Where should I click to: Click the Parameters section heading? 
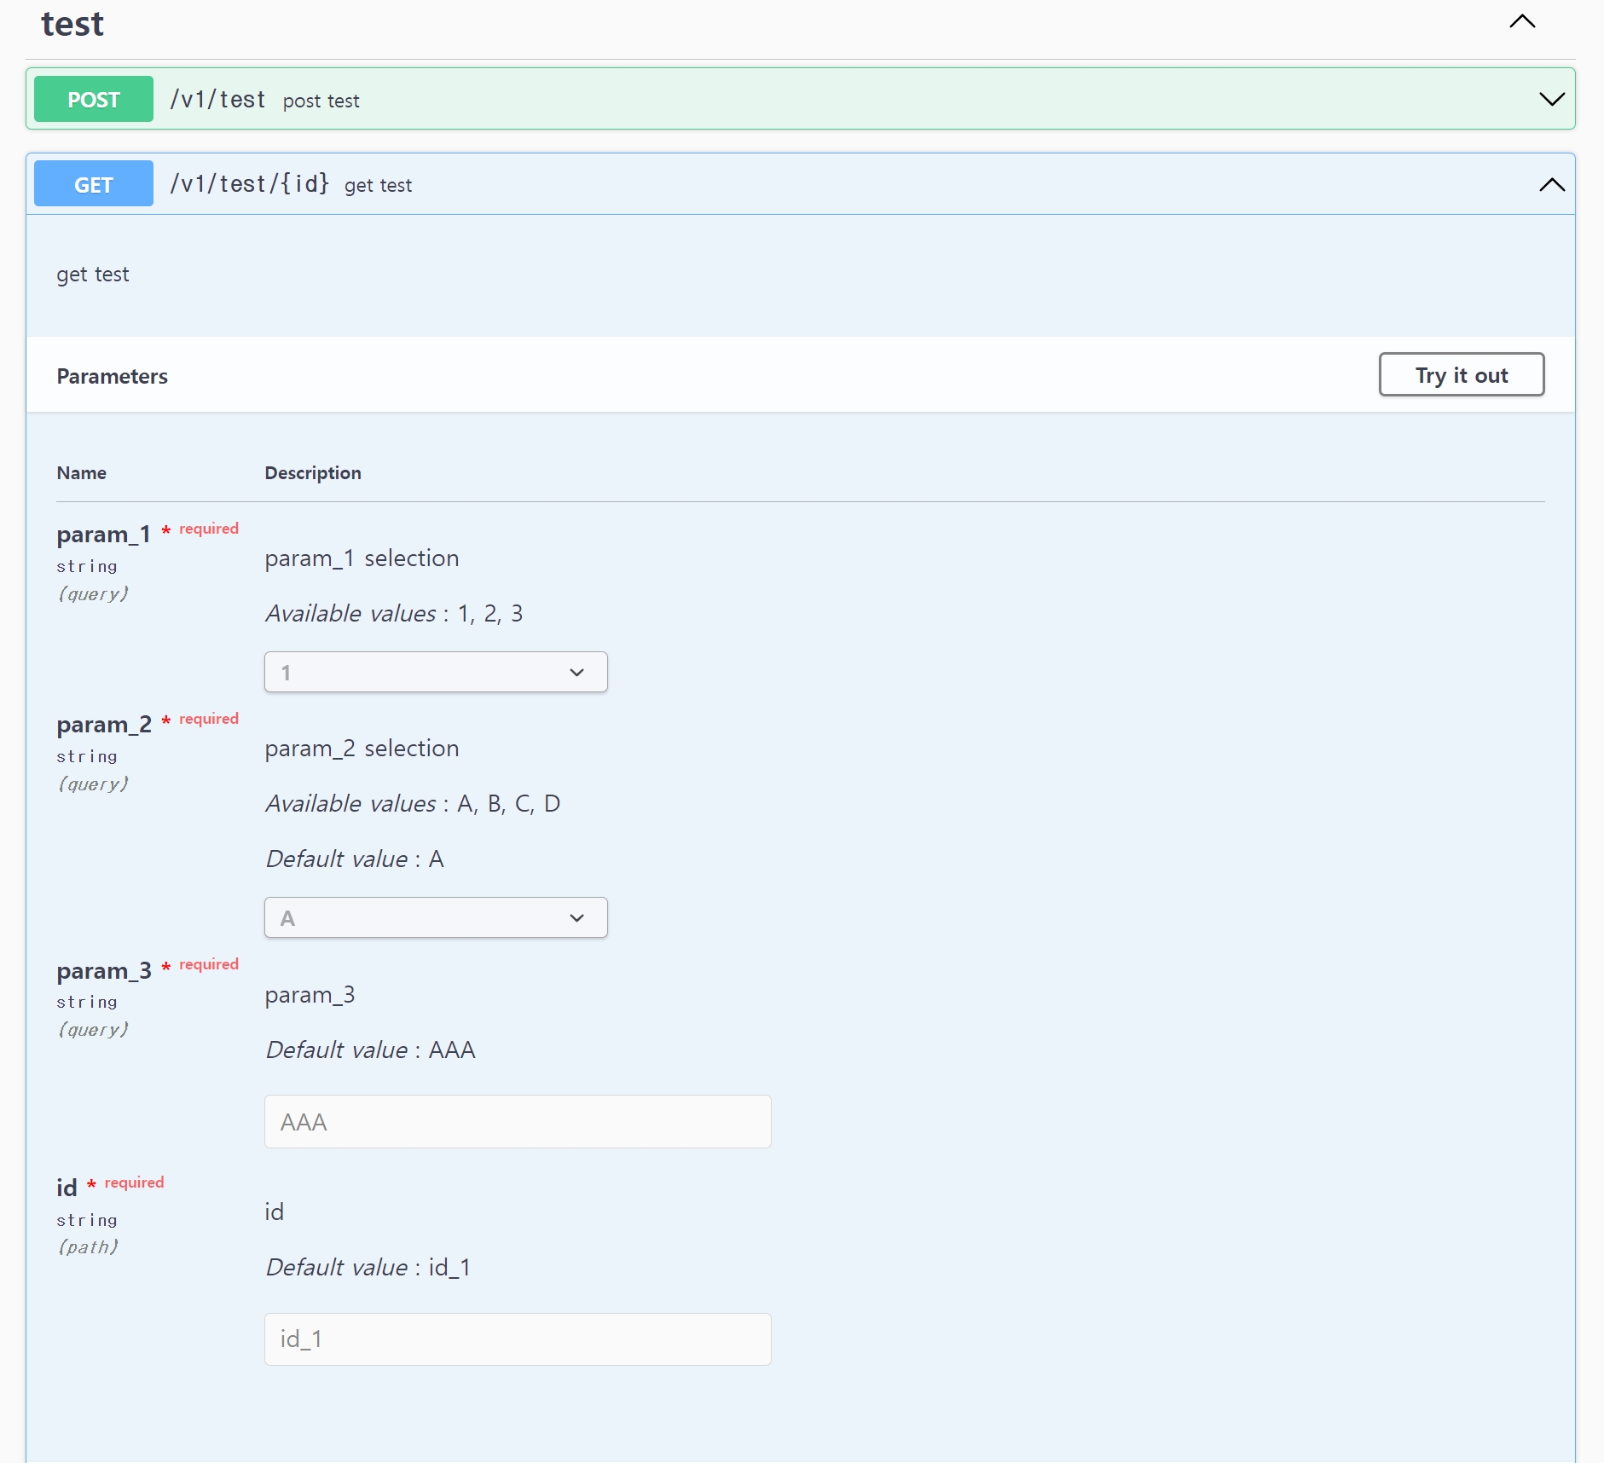tap(112, 376)
